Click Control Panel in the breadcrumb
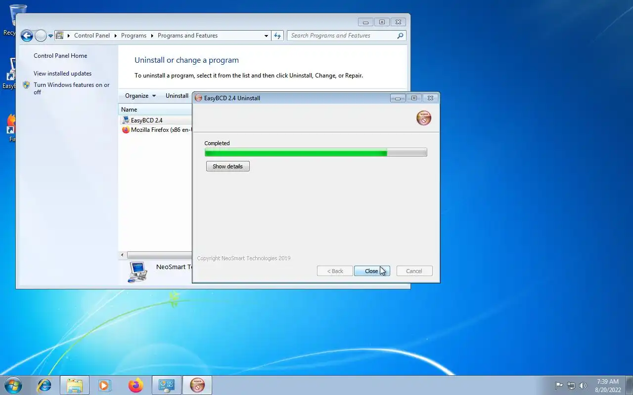 [92, 36]
